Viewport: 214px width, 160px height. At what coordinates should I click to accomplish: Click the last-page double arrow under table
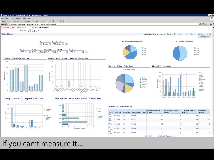pos(163,136)
